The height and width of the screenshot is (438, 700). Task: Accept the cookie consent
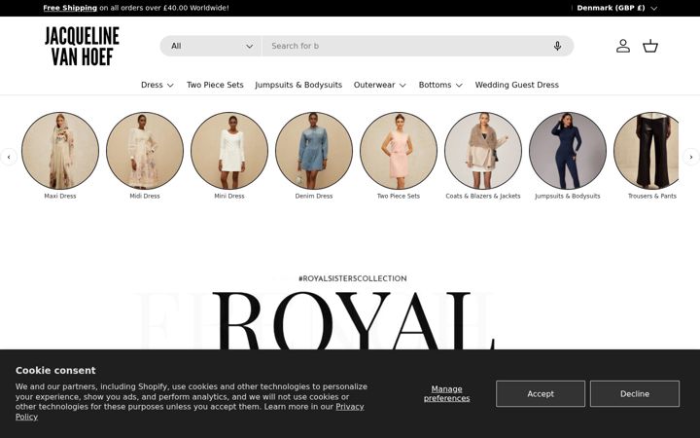point(541,394)
